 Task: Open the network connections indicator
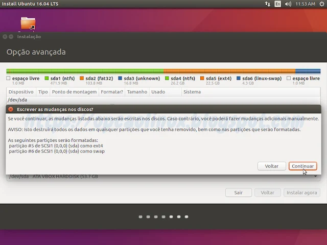268,4
